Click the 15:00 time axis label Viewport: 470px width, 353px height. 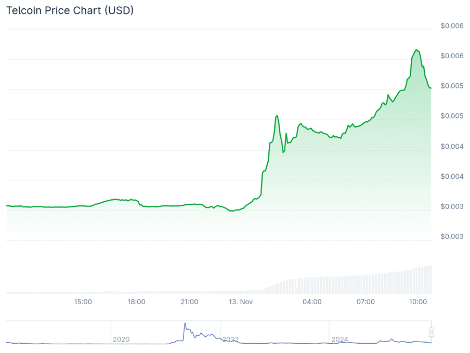83,302
